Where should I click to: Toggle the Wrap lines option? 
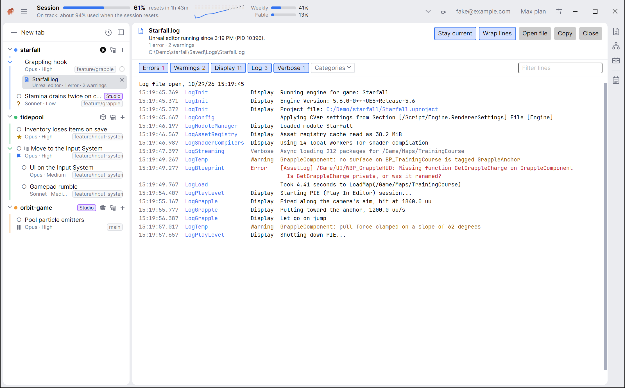pyautogui.click(x=497, y=33)
